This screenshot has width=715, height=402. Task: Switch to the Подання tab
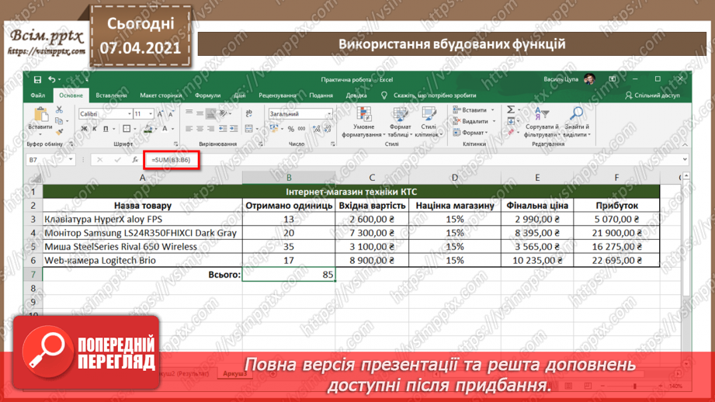321,95
